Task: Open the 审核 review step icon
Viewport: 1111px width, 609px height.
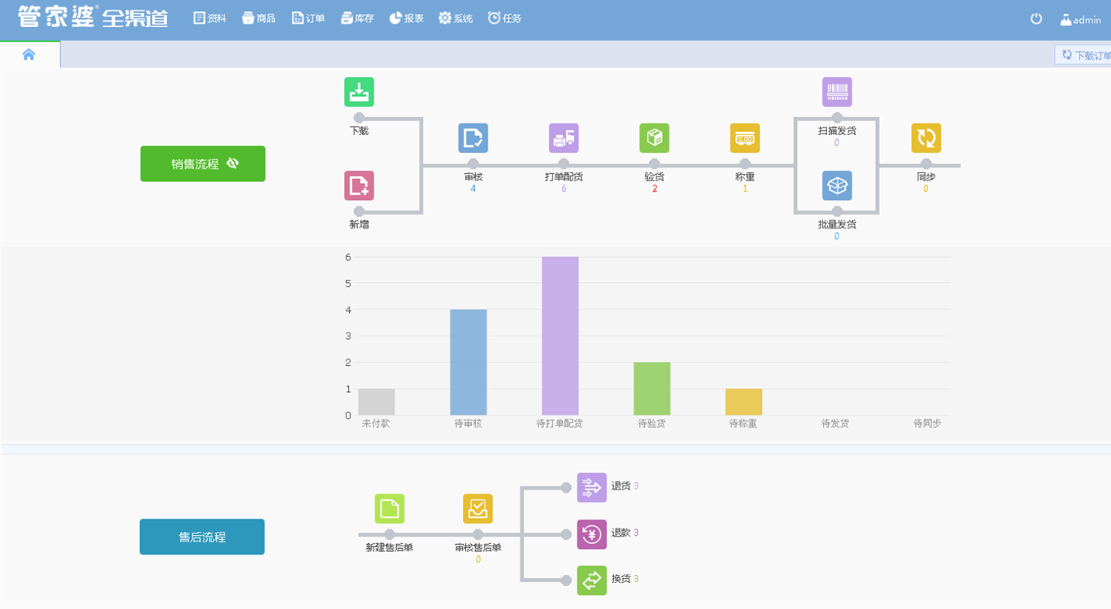Action: [473, 138]
